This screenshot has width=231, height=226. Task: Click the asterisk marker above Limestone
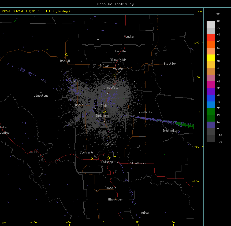[x=41, y=93]
